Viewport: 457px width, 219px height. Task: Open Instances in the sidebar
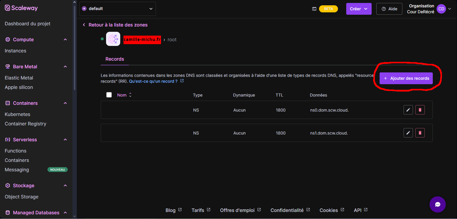click(x=15, y=51)
